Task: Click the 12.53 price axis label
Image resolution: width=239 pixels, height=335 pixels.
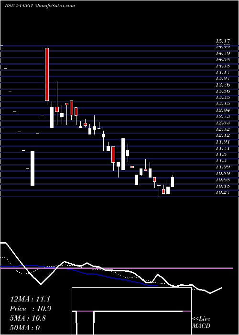Action: point(223,123)
